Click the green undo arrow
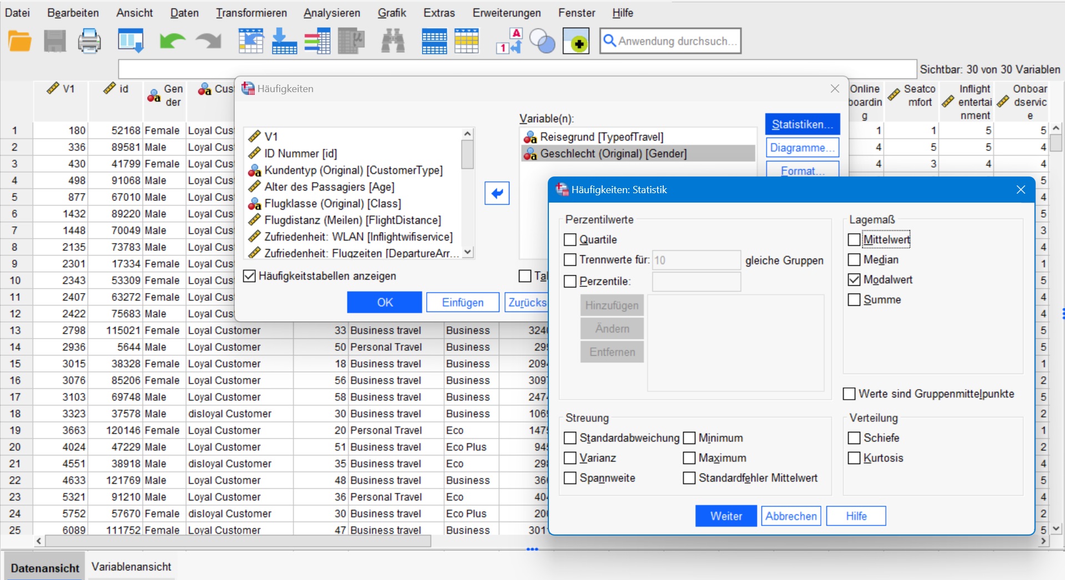The width and height of the screenshot is (1065, 580). coord(172,42)
